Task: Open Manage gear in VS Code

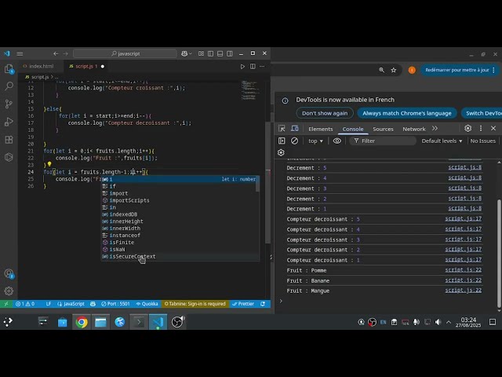Action: tap(9, 291)
